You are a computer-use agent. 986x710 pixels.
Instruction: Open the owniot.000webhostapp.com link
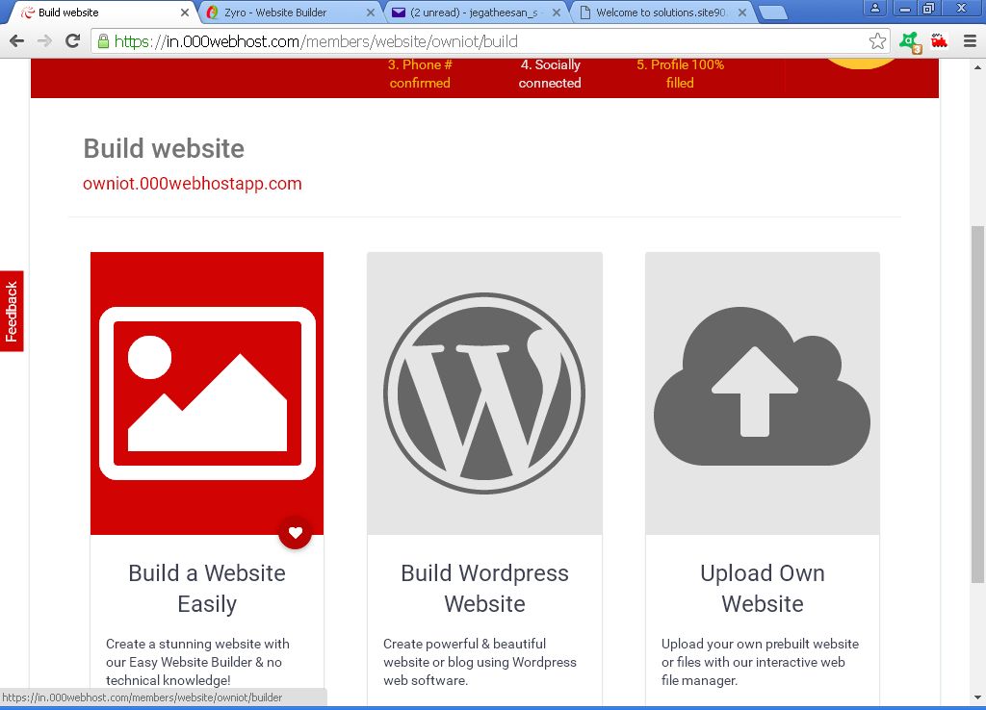(x=193, y=184)
